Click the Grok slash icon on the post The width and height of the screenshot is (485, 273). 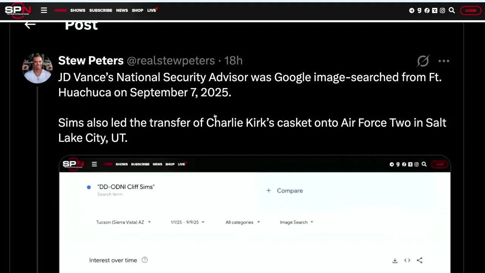423,61
